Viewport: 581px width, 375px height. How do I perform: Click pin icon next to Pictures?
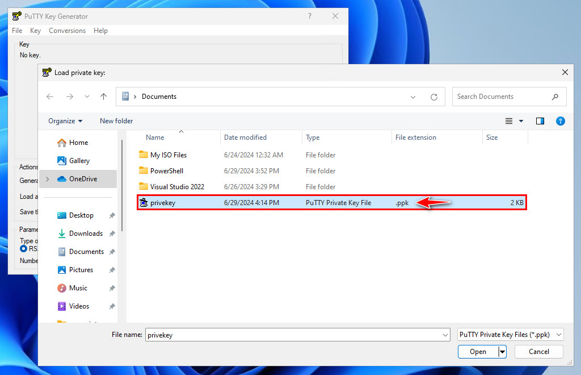point(112,270)
